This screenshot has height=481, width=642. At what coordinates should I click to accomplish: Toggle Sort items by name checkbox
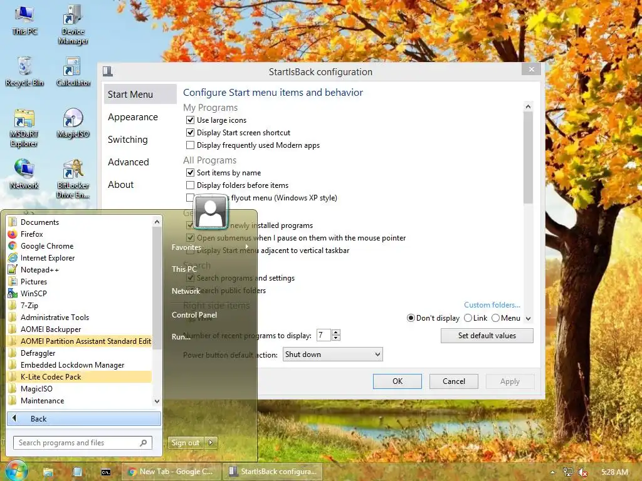pyautogui.click(x=190, y=173)
